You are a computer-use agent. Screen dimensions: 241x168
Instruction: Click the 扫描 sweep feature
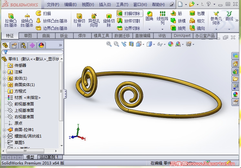point(44,13)
